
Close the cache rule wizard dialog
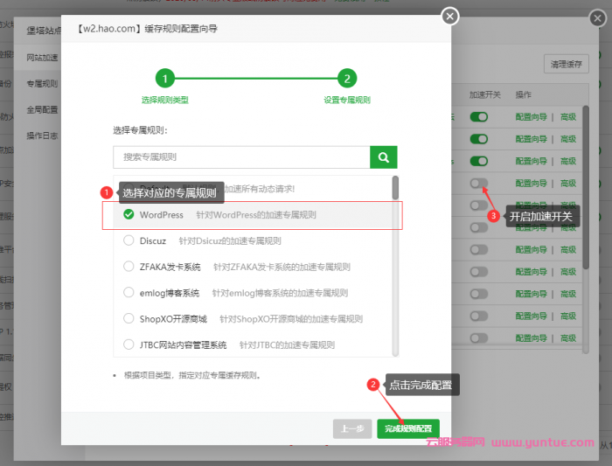point(449,17)
